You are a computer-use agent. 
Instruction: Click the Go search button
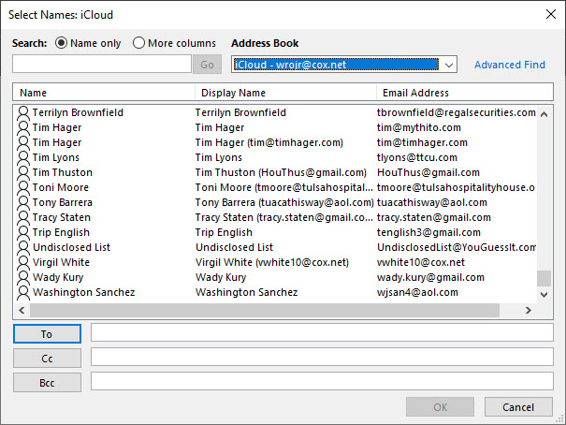click(x=207, y=65)
